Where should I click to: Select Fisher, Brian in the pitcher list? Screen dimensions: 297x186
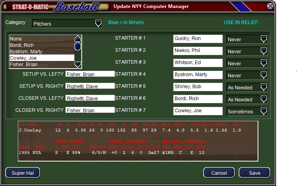[x=42, y=64]
